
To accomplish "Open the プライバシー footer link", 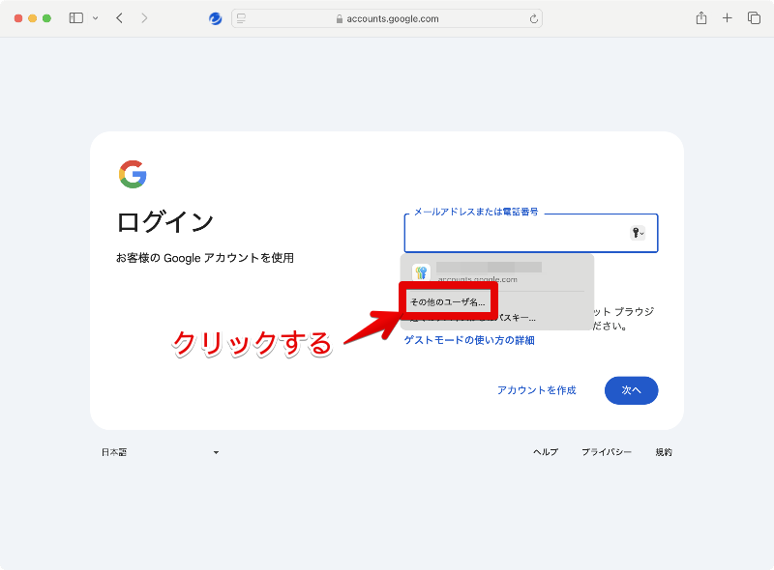I will [x=607, y=452].
